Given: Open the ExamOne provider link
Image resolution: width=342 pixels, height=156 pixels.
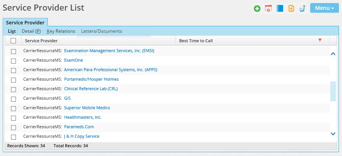Looking at the screenshot, I should (74, 60).
